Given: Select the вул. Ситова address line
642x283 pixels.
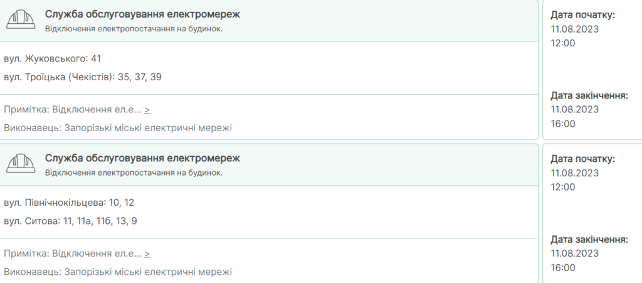Looking at the screenshot, I should click(70, 221).
